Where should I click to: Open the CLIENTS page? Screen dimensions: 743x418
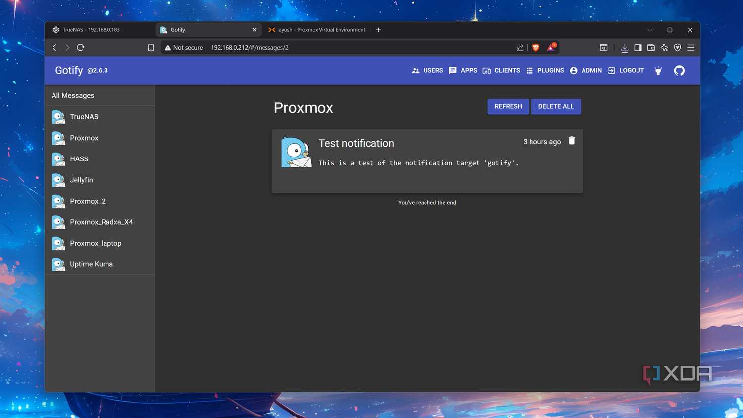(x=501, y=71)
